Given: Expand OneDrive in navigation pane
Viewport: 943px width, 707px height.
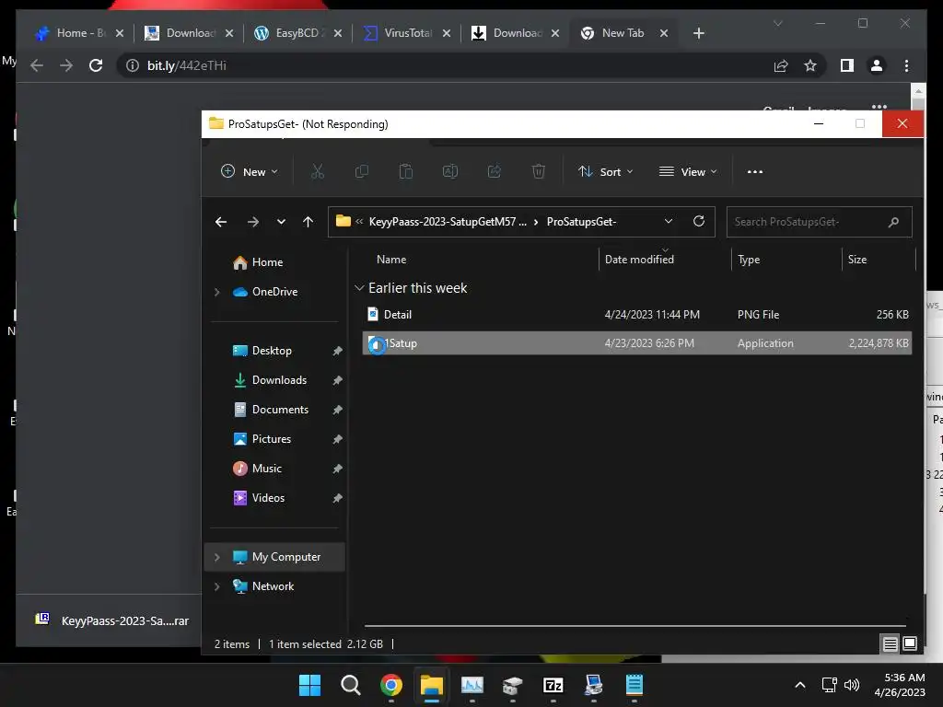Looking at the screenshot, I should point(217,292).
